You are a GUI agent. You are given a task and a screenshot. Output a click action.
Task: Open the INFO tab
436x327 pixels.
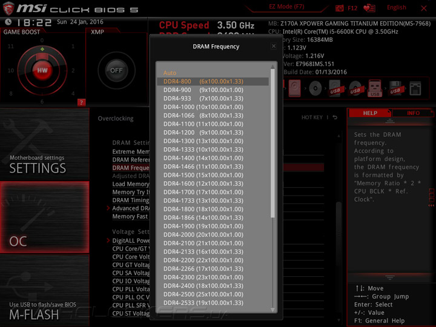(x=413, y=113)
